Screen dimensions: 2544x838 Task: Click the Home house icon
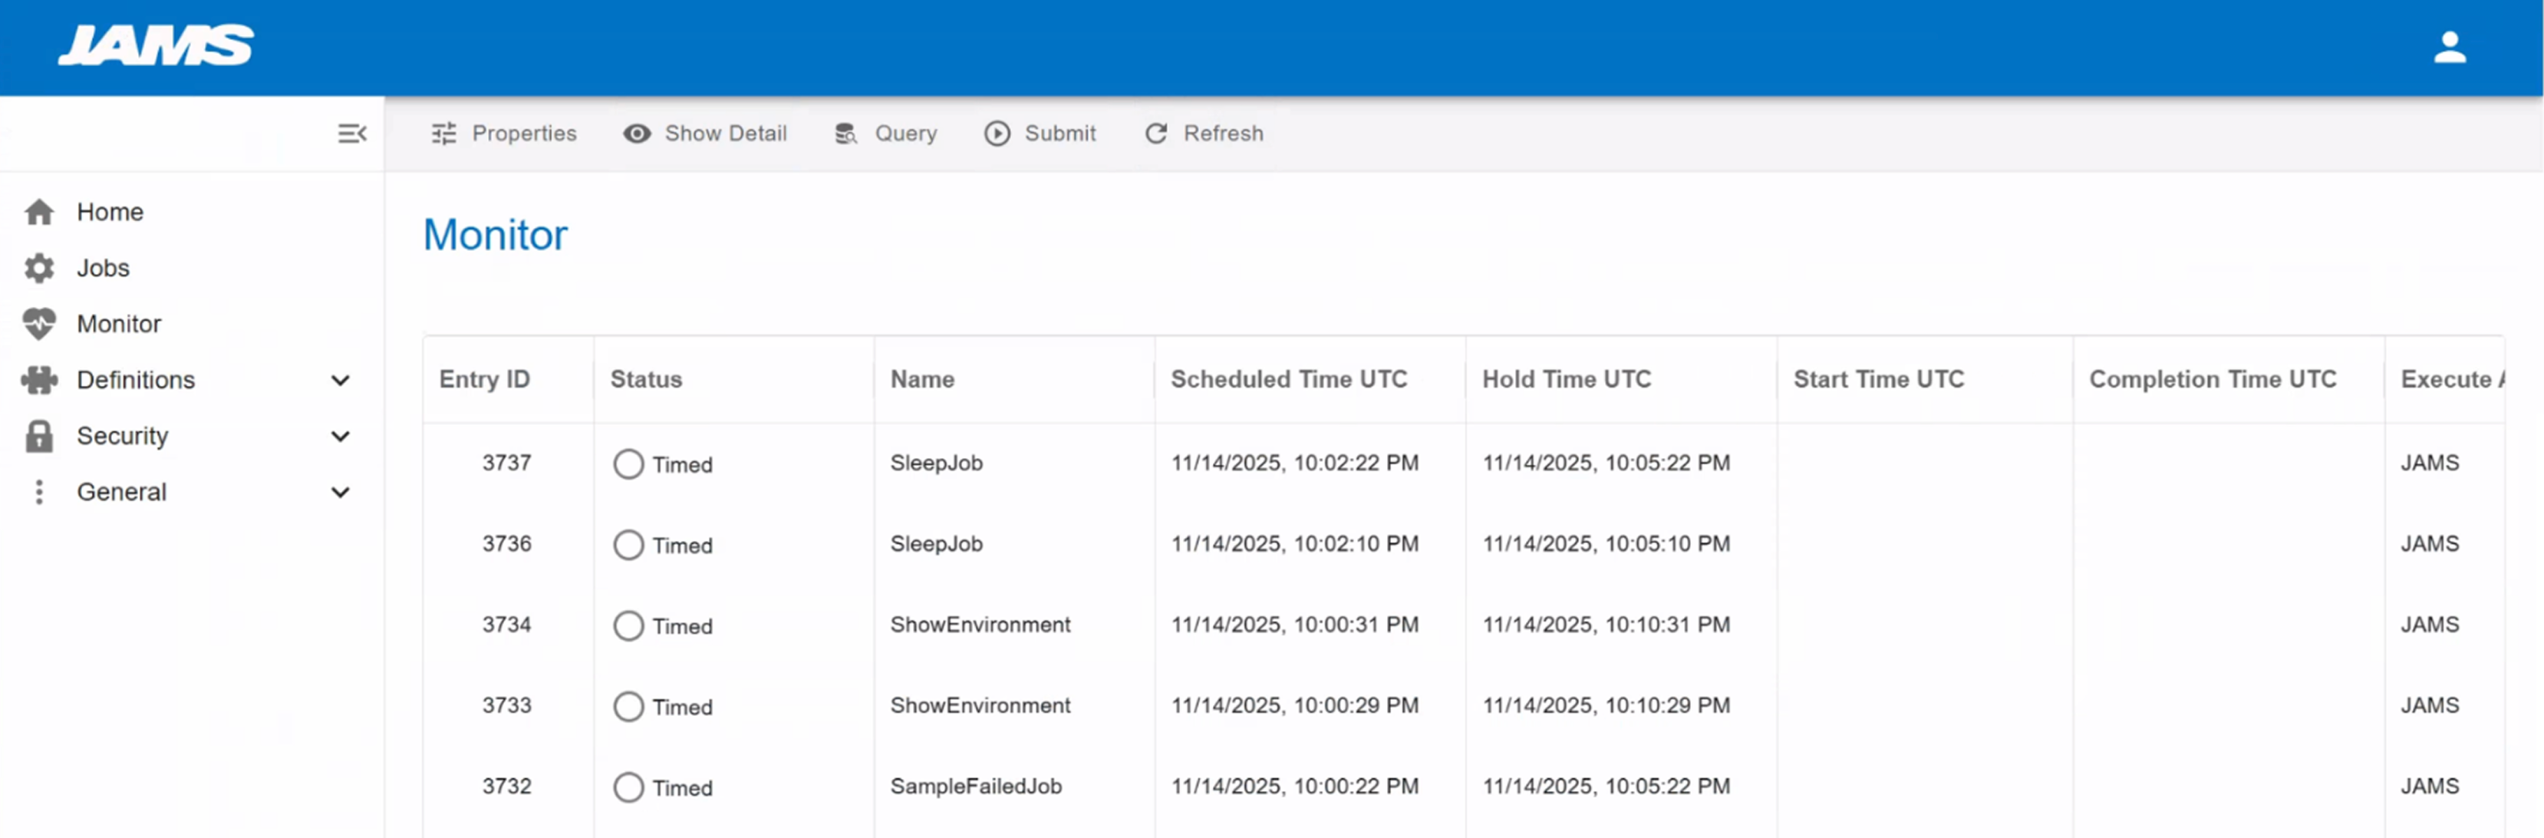[39, 212]
